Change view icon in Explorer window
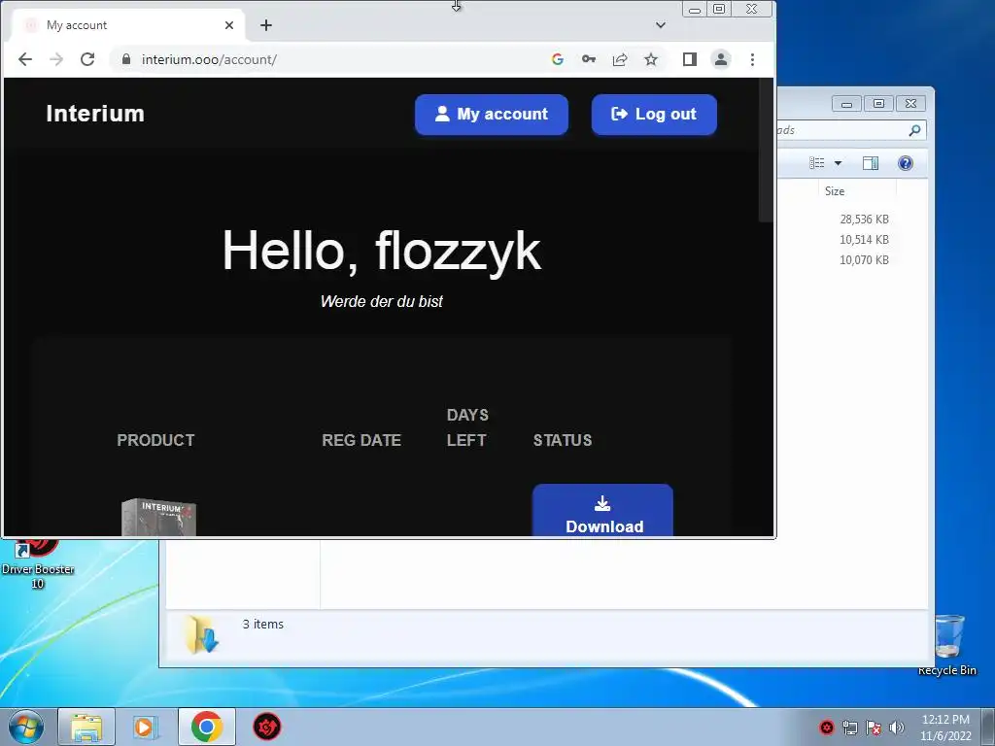 point(817,163)
